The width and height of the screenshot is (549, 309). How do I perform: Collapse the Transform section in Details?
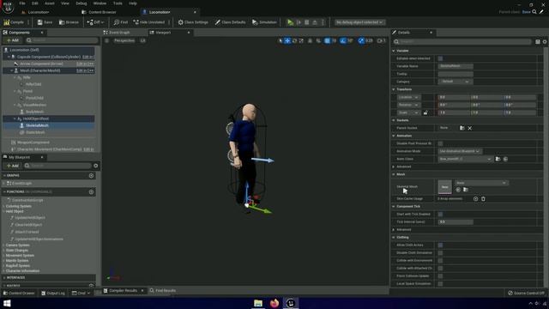[394, 89]
